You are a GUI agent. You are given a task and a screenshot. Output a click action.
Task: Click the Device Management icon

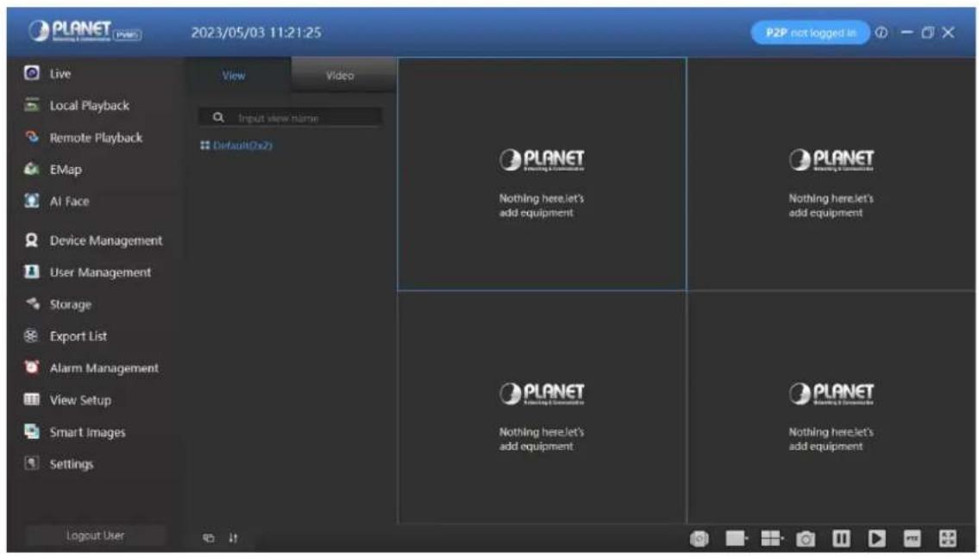click(x=32, y=241)
